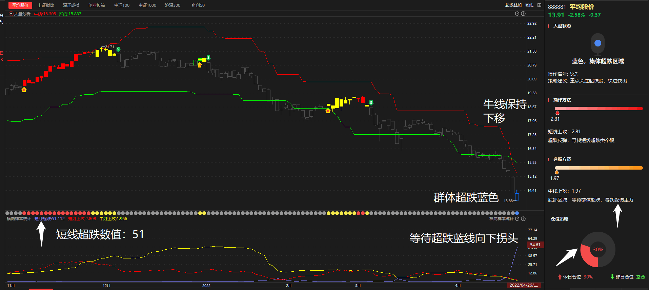
Task: Click the 仓位策略 section header
Action: tap(560, 219)
